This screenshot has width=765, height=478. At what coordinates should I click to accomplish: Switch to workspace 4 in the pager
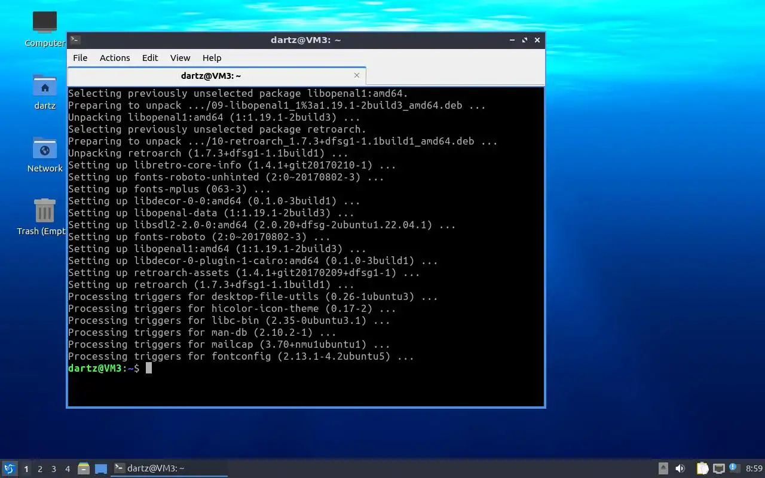point(68,469)
